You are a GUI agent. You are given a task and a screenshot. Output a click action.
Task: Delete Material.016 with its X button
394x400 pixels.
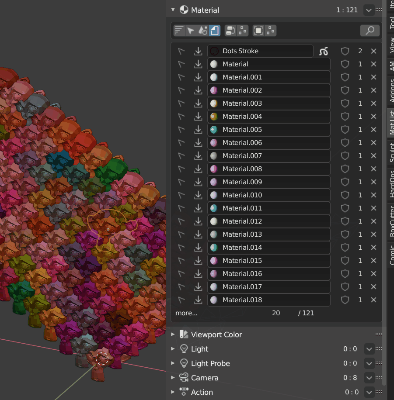point(373,274)
